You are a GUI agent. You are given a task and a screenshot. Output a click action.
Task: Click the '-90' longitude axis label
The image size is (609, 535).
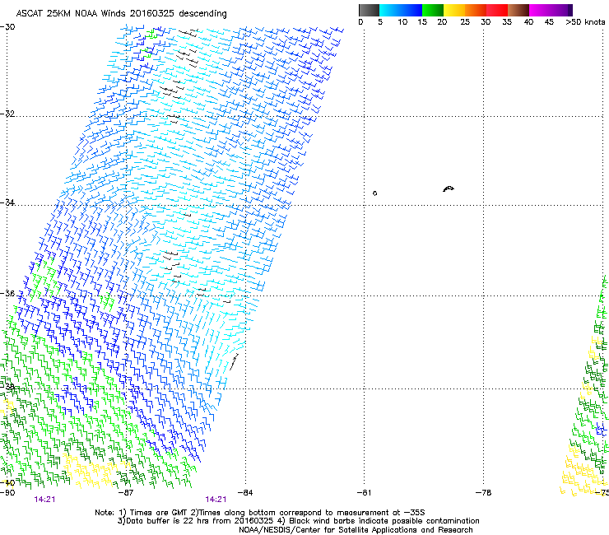coord(7,493)
